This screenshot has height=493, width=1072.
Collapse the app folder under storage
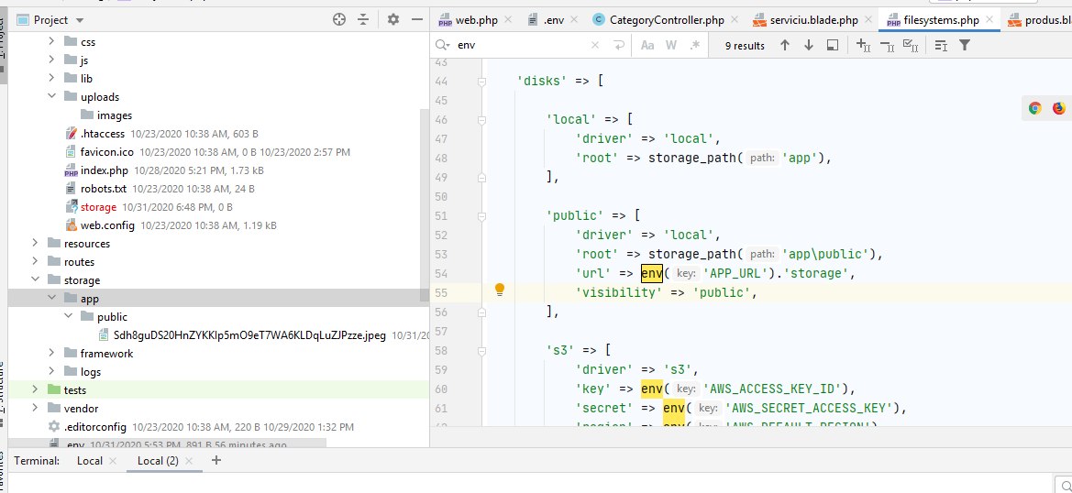click(51, 299)
